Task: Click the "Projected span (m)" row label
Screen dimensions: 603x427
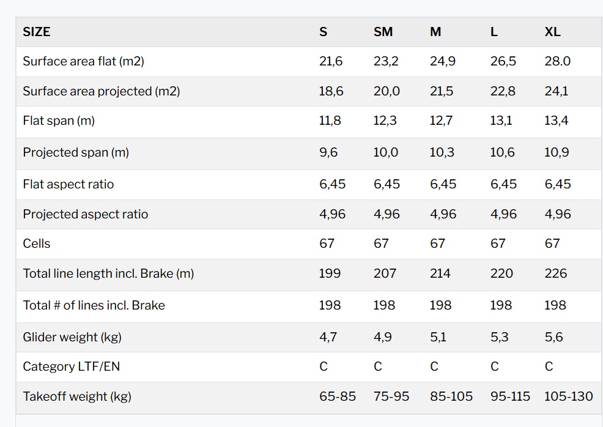Action: (x=76, y=152)
